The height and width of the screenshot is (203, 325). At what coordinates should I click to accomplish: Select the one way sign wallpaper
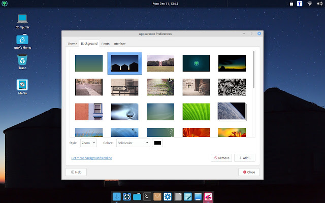tap(124, 87)
